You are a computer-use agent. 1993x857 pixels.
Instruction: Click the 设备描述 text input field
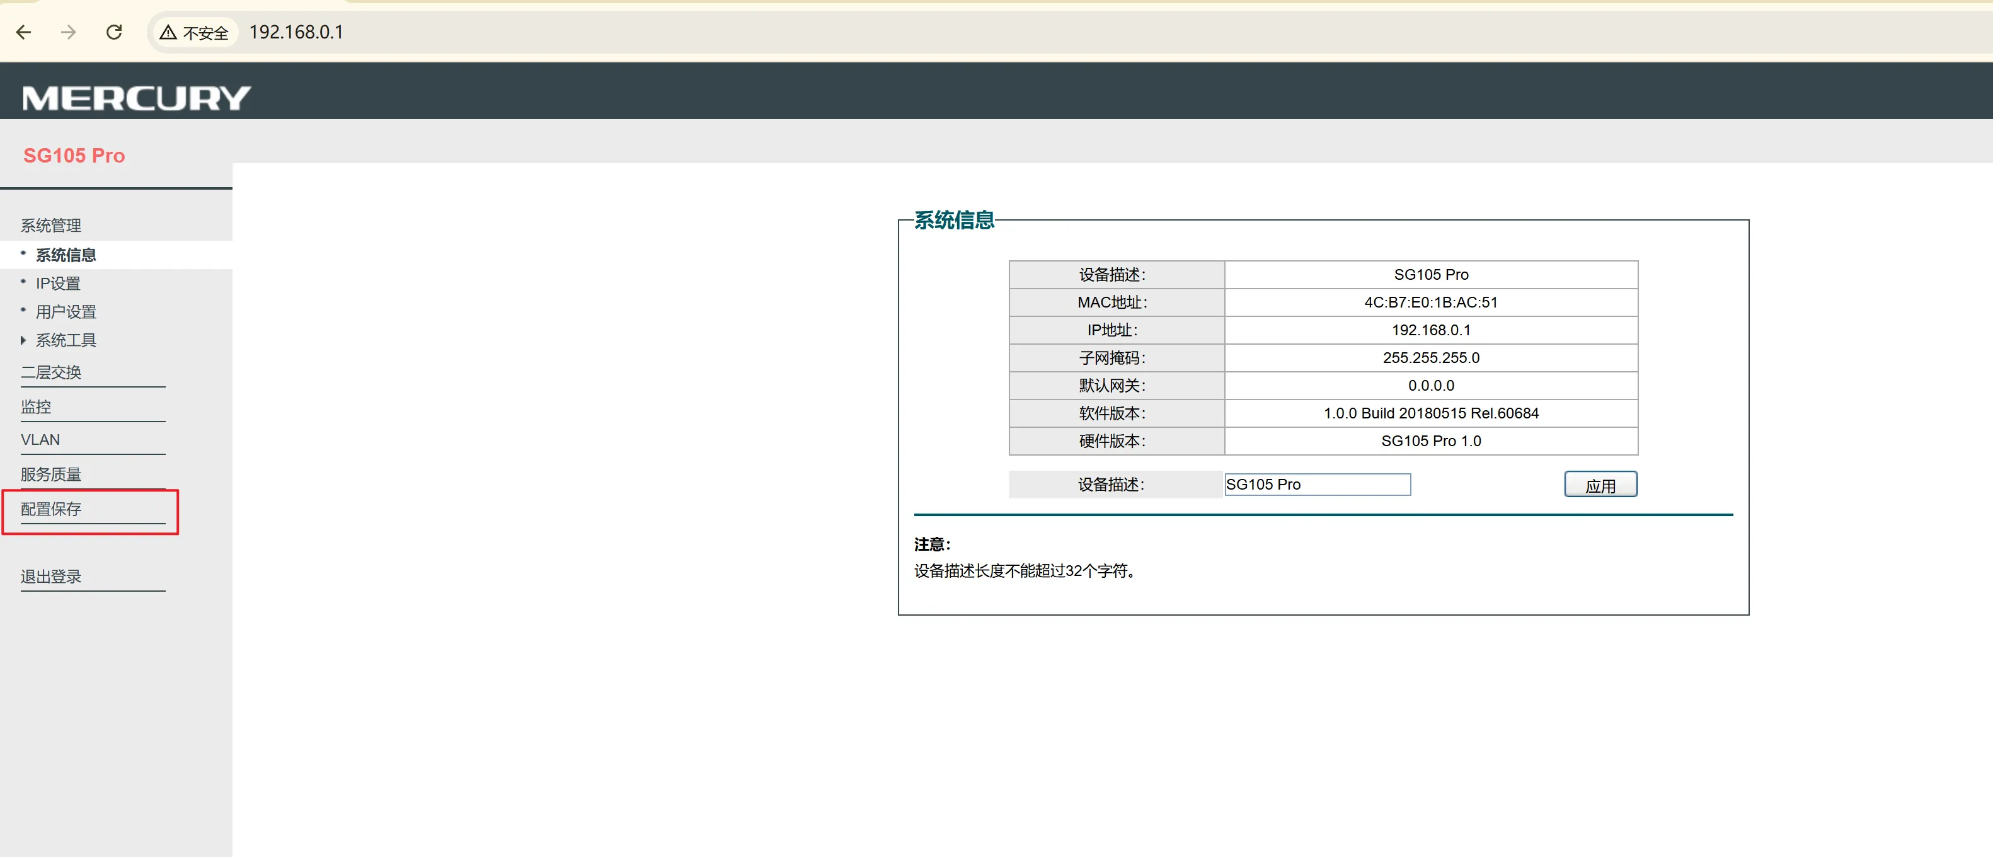pos(1317,484)
